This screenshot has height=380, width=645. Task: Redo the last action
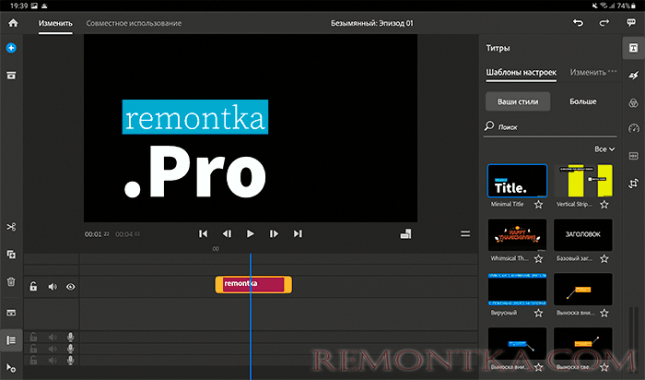pos(604,23)
